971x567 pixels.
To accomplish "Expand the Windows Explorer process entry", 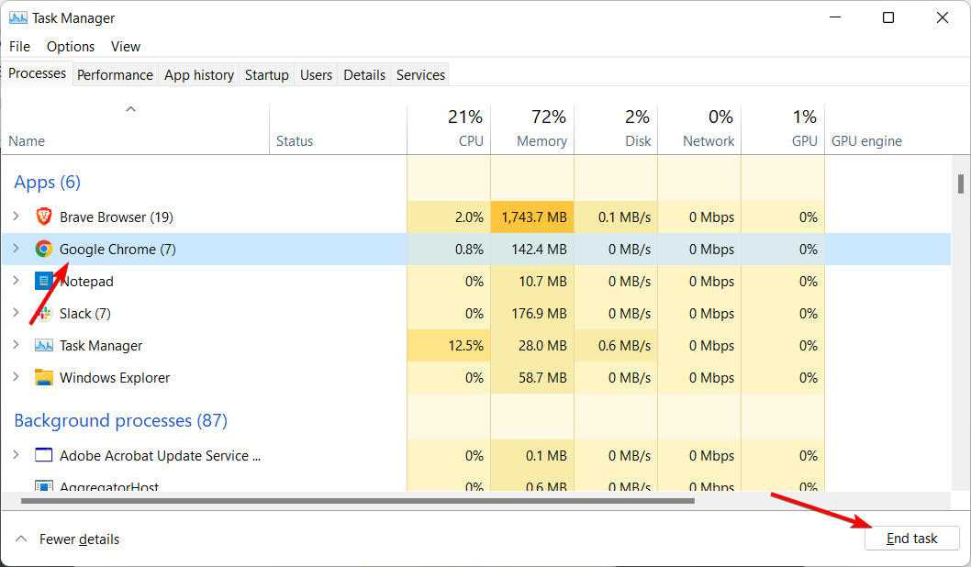I will click(17, 377).
